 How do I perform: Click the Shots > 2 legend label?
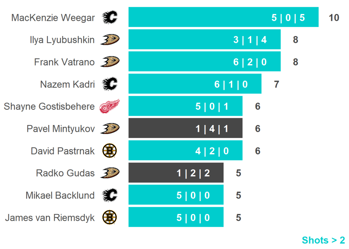click(x=323, y=240)
